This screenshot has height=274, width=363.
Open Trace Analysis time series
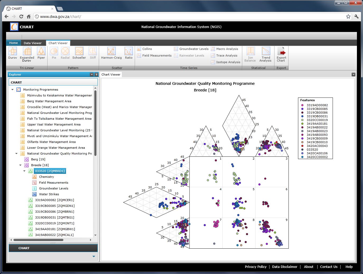224,55
